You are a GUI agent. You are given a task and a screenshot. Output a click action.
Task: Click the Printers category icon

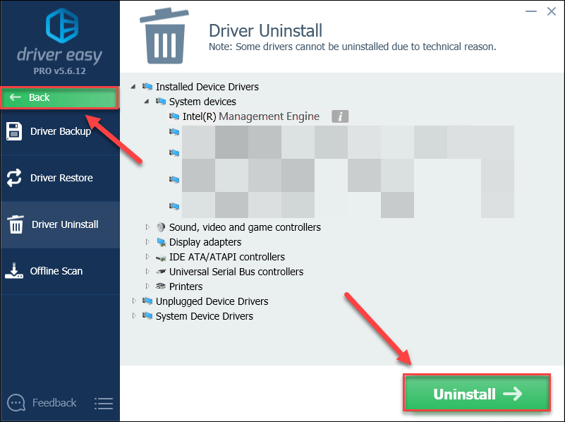click(x=161, y=286)
